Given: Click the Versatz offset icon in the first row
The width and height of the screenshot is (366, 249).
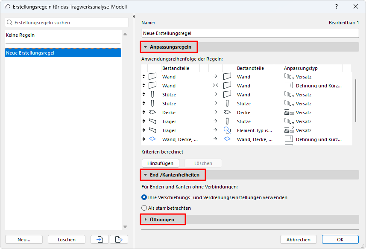Looking at the screenshot, I should click(x=289, y=77).
